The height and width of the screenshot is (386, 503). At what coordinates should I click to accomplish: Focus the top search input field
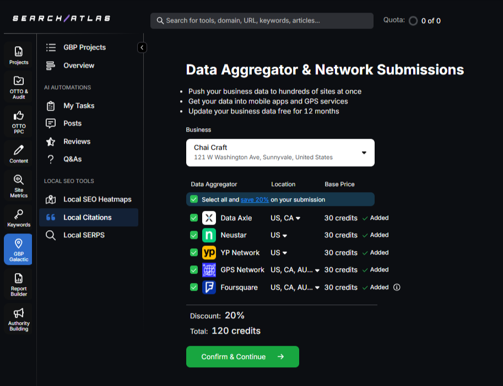(x=262, y=20)
